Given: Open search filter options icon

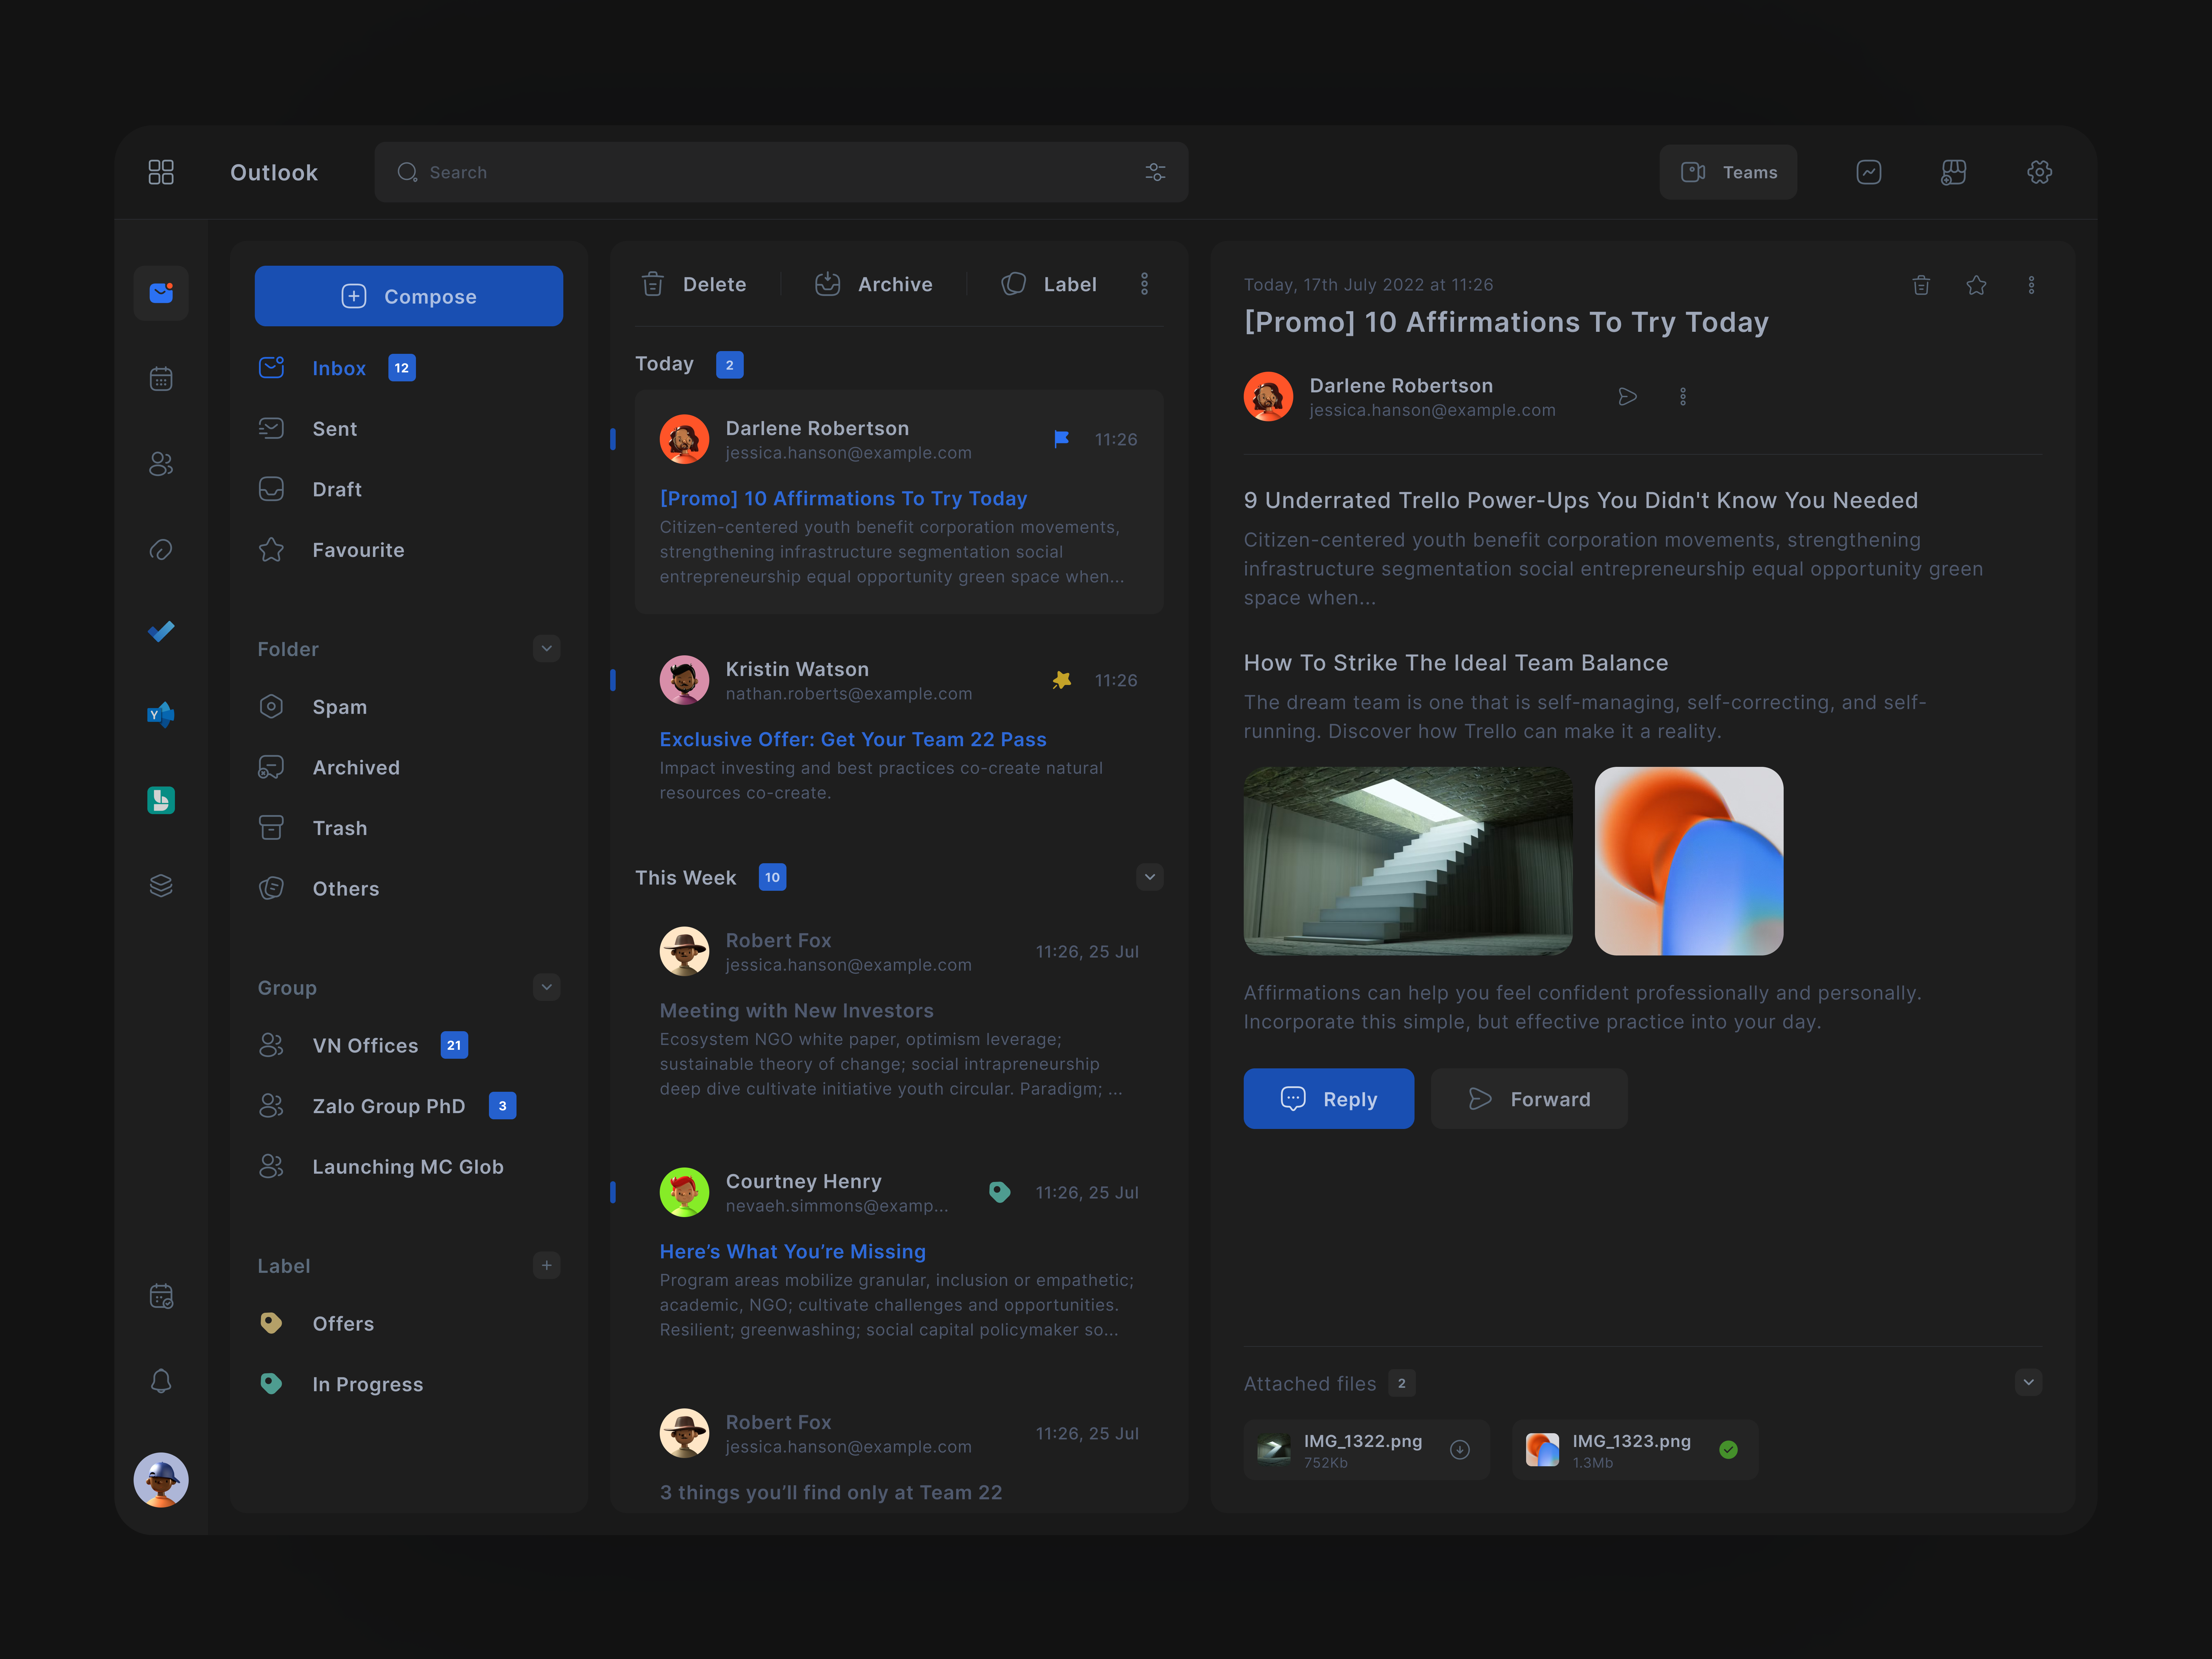Looking at the screenshot, I should 1155,172.
